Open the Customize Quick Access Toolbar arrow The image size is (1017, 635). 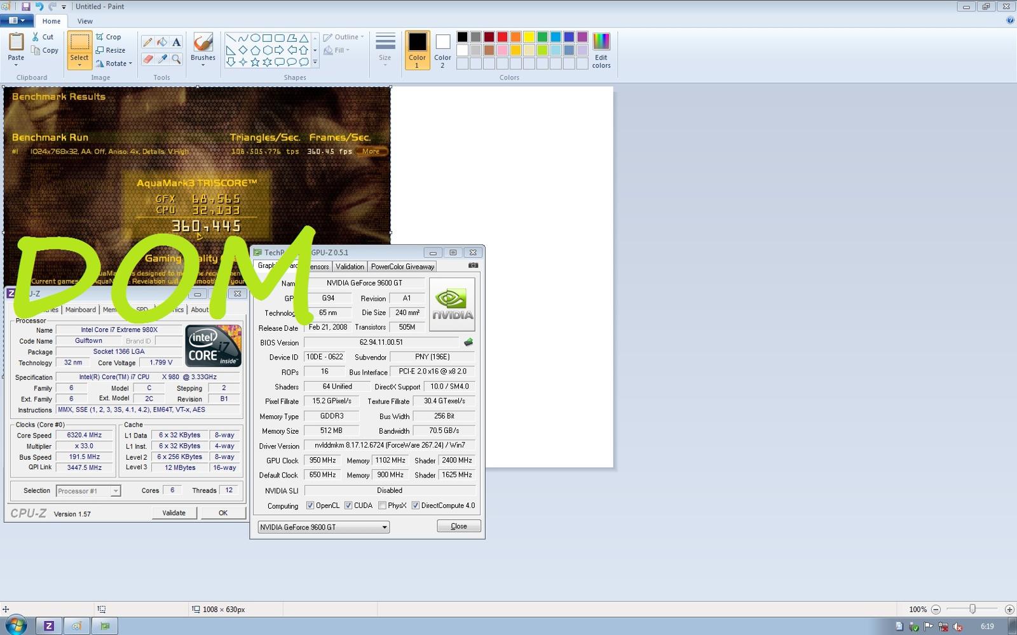click(x=64, y=7)
